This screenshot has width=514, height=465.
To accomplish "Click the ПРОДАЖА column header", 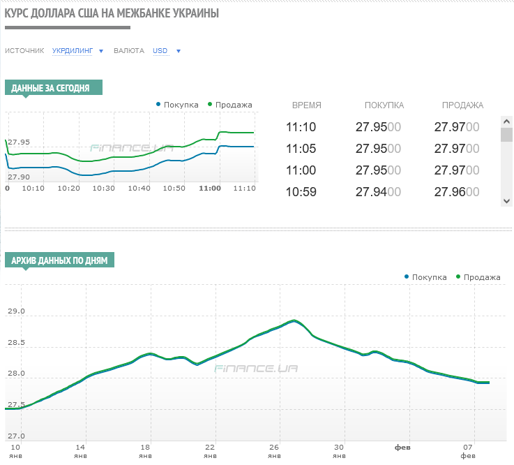I will click(x=462, y=105).
